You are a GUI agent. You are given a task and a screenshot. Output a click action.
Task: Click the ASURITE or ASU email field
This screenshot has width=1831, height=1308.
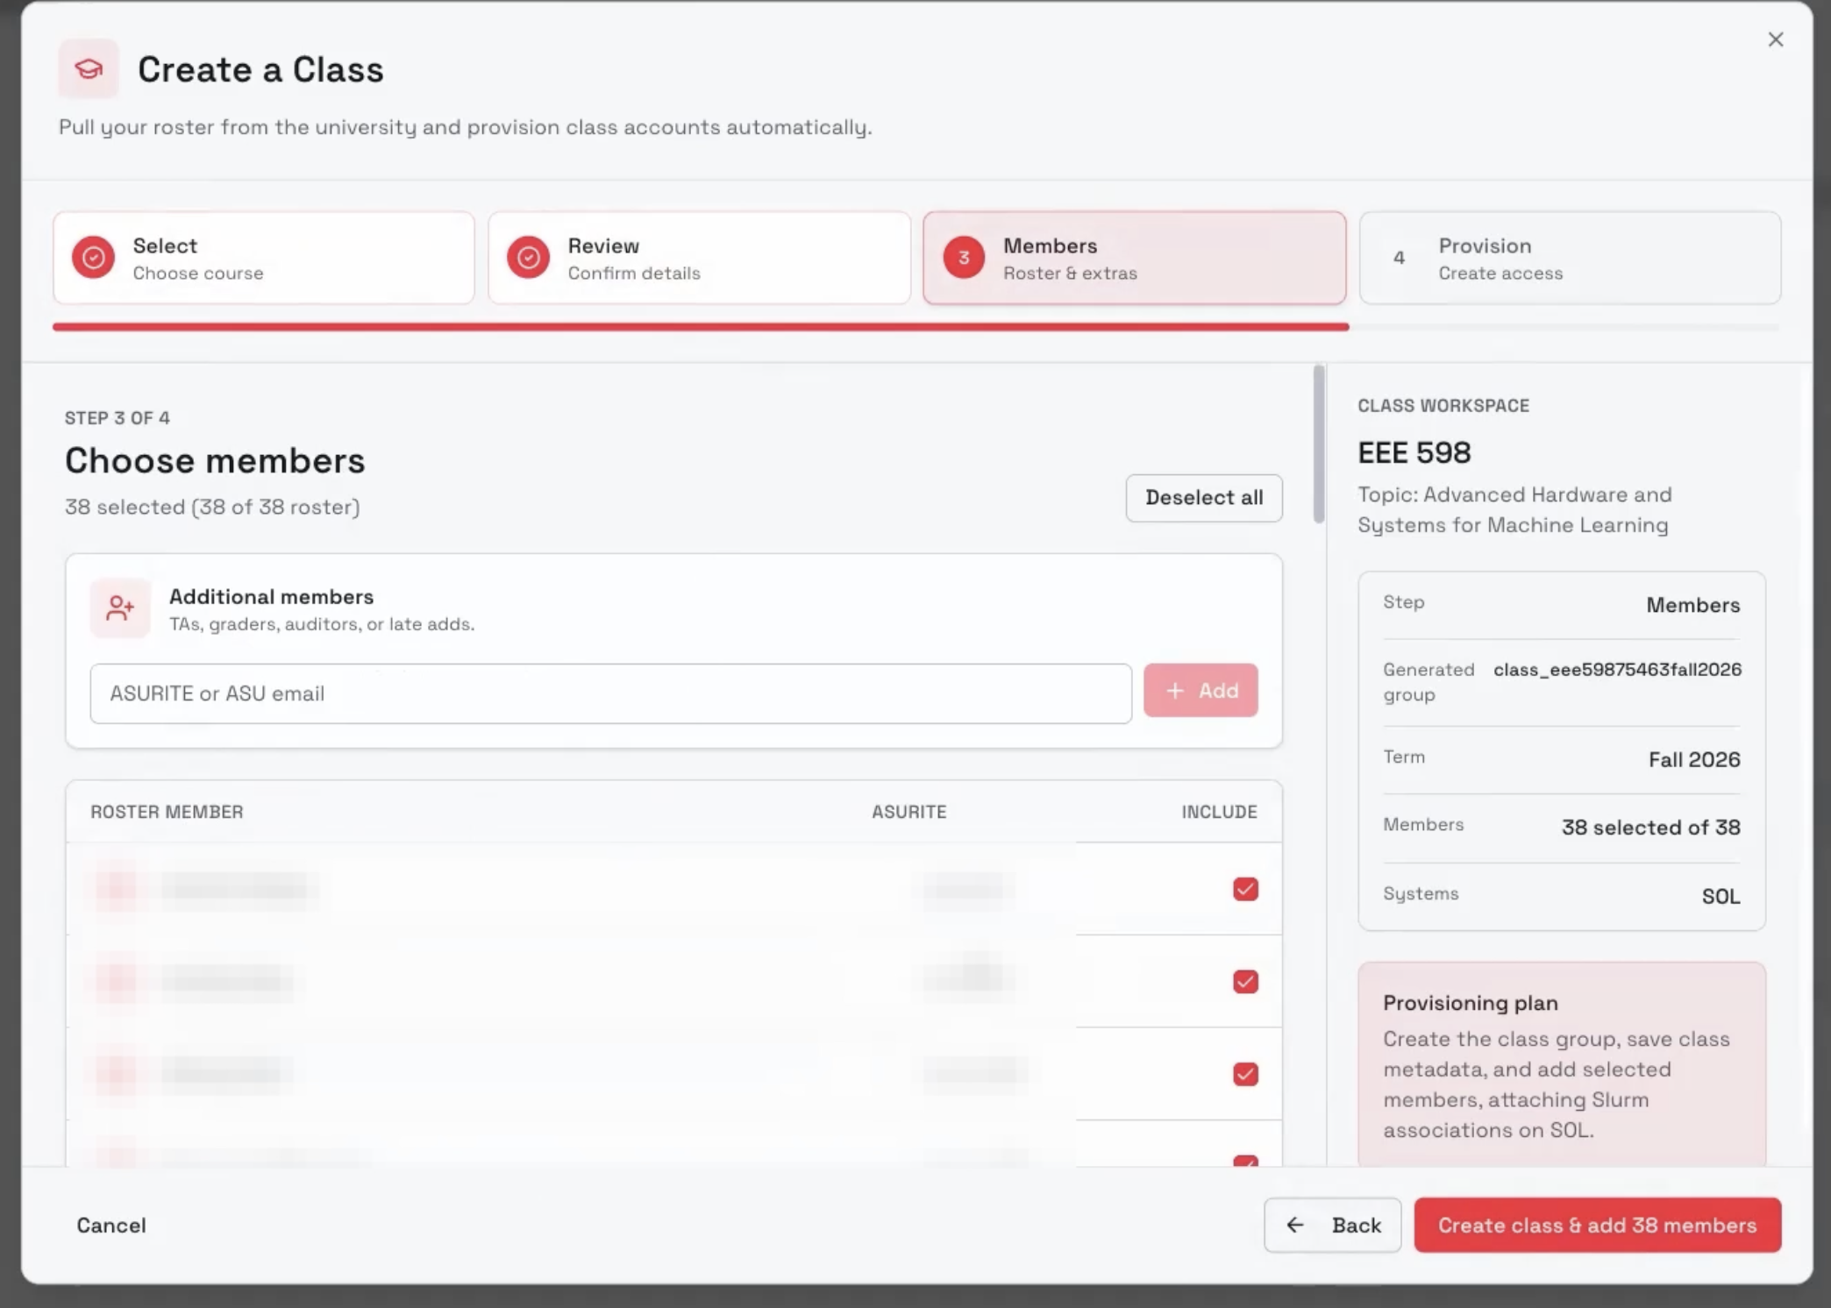pos(610,693)
